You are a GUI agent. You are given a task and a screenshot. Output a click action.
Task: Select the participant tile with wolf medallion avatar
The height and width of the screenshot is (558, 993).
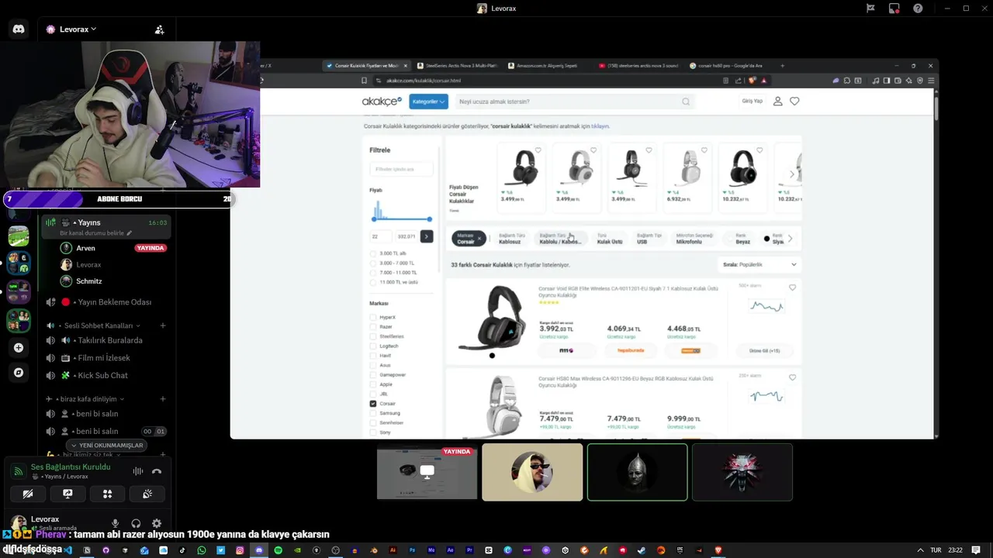tap(742, 472)
